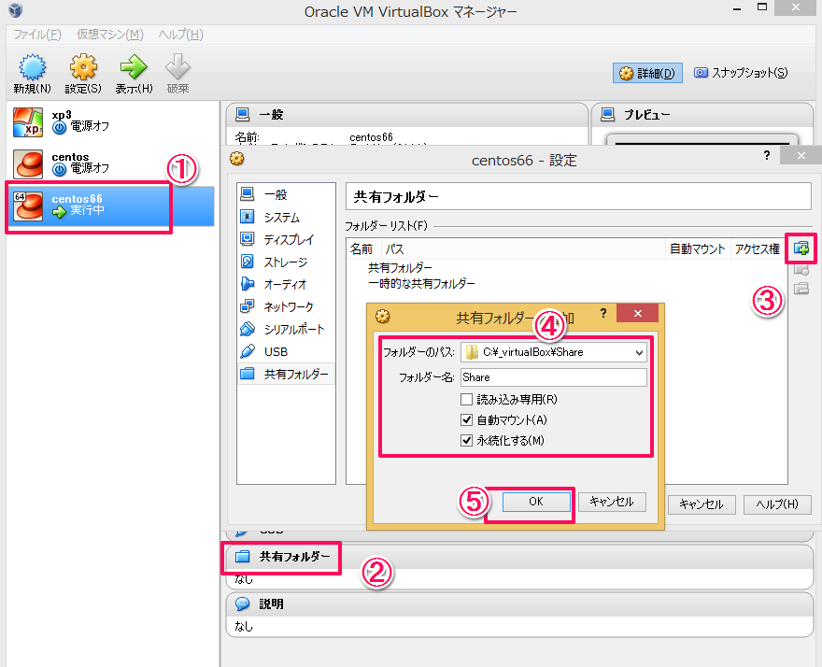Open the ファイル(F) menu
The image size is (822, 667).
[x=37, y=35]
